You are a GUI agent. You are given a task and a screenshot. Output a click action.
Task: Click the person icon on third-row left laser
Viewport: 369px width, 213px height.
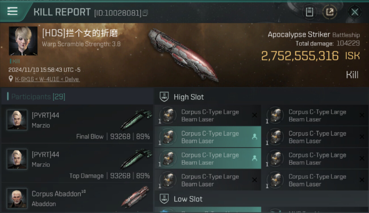254,158
